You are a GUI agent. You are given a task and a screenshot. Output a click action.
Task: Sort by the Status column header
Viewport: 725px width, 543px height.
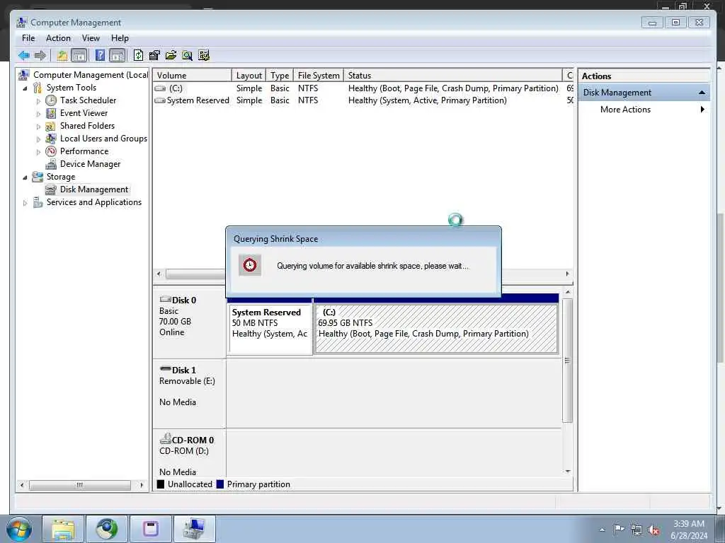click(453, 75)
